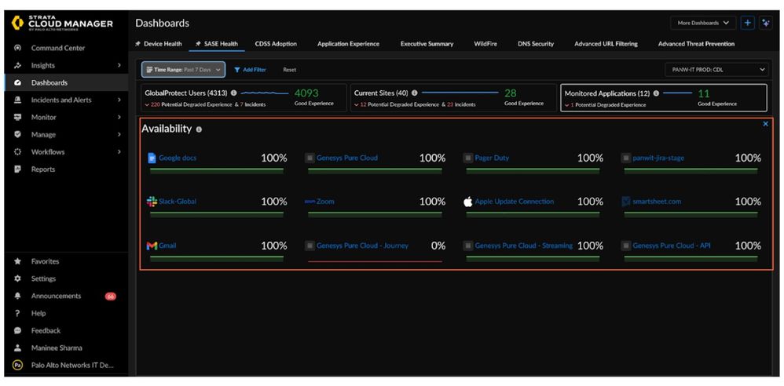Viewport: 784px width, 386px height.
Task: Expand the Manage menu chevron
Action: tap(119, 134)
